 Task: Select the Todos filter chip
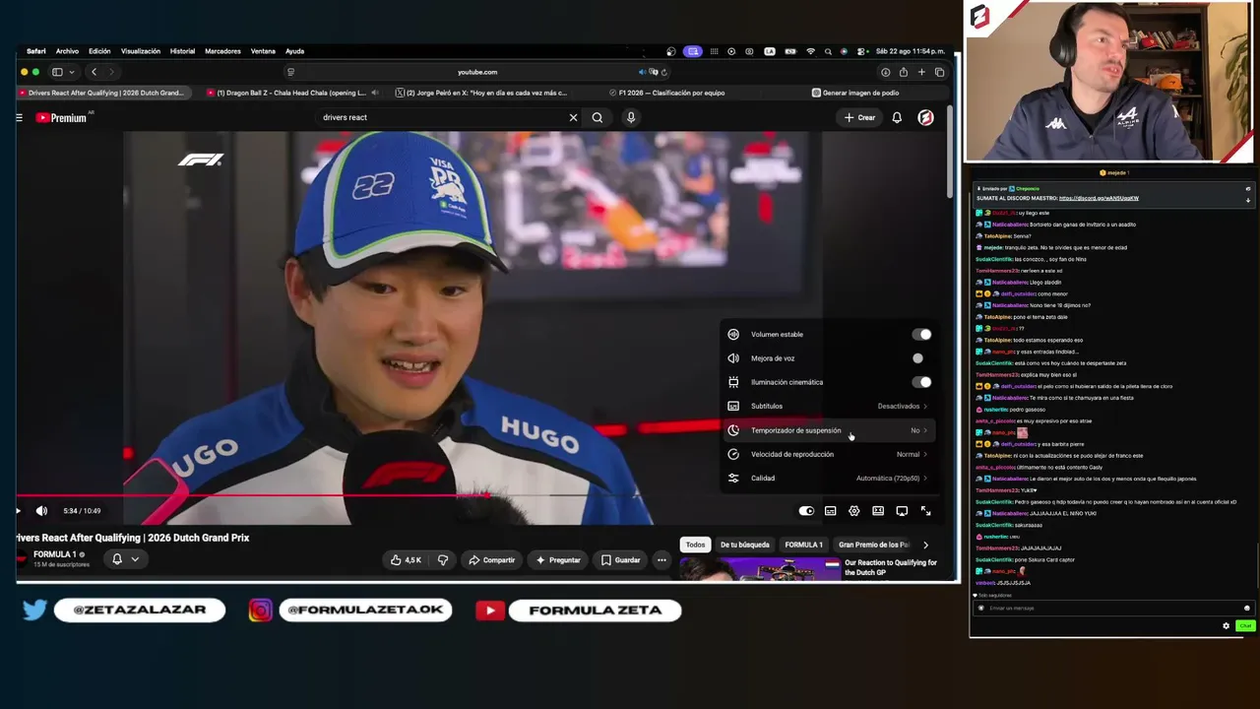695,545
